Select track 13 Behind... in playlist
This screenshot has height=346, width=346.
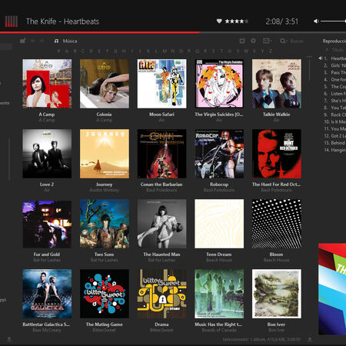click(x=334, y=143)
